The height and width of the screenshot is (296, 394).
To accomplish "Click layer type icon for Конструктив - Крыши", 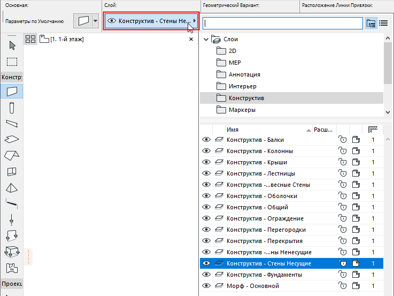I will coord(219,162).
